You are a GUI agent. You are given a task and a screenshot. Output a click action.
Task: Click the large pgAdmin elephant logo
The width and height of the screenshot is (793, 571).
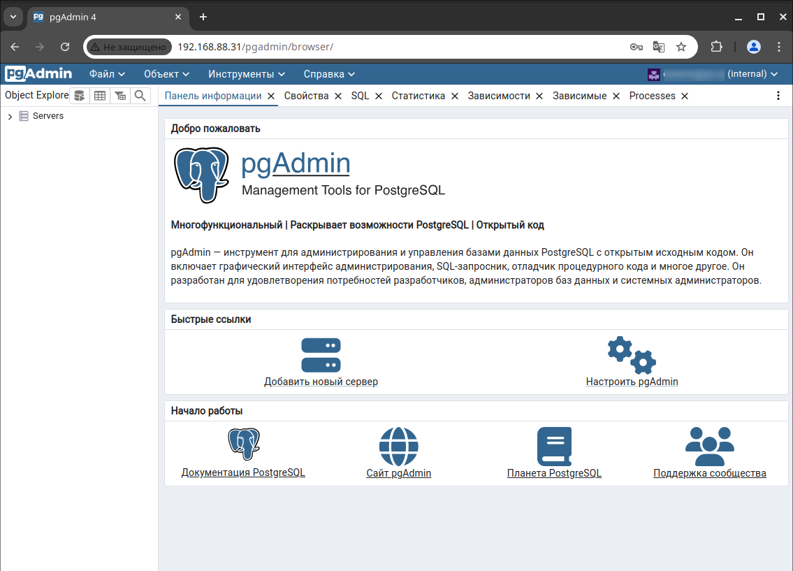tap(201, 175)
